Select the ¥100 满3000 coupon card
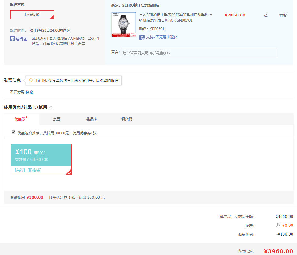The height and width of the screenshot is (255, 297). pos(41,160)
